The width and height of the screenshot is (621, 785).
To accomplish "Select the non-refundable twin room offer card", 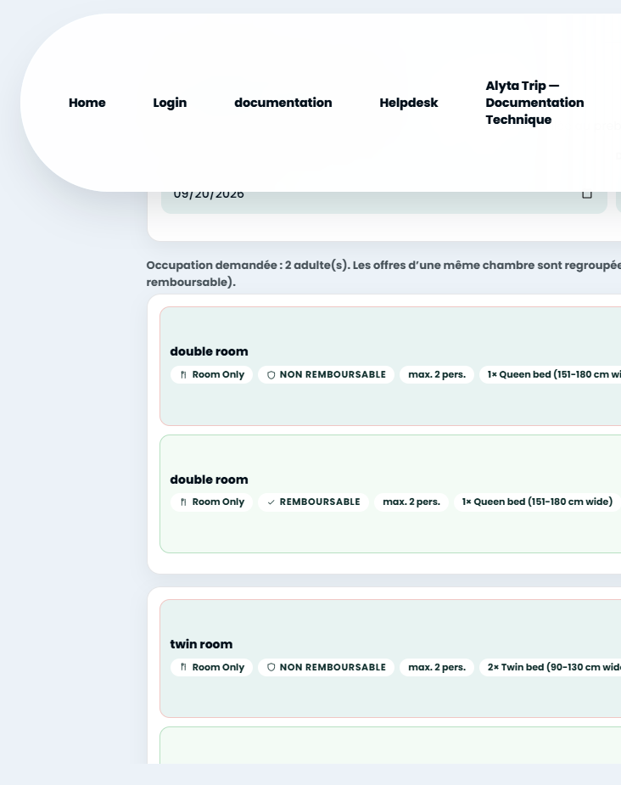I will point(390,659).
